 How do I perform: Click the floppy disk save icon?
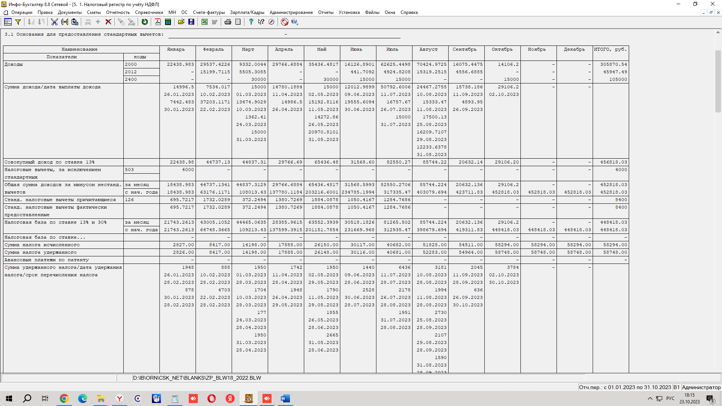click(x=191, y=22)
